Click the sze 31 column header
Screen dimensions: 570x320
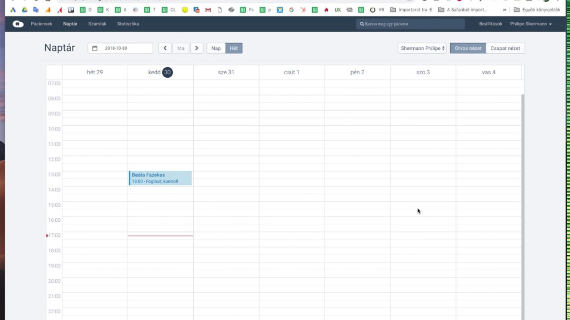(226, 72)
